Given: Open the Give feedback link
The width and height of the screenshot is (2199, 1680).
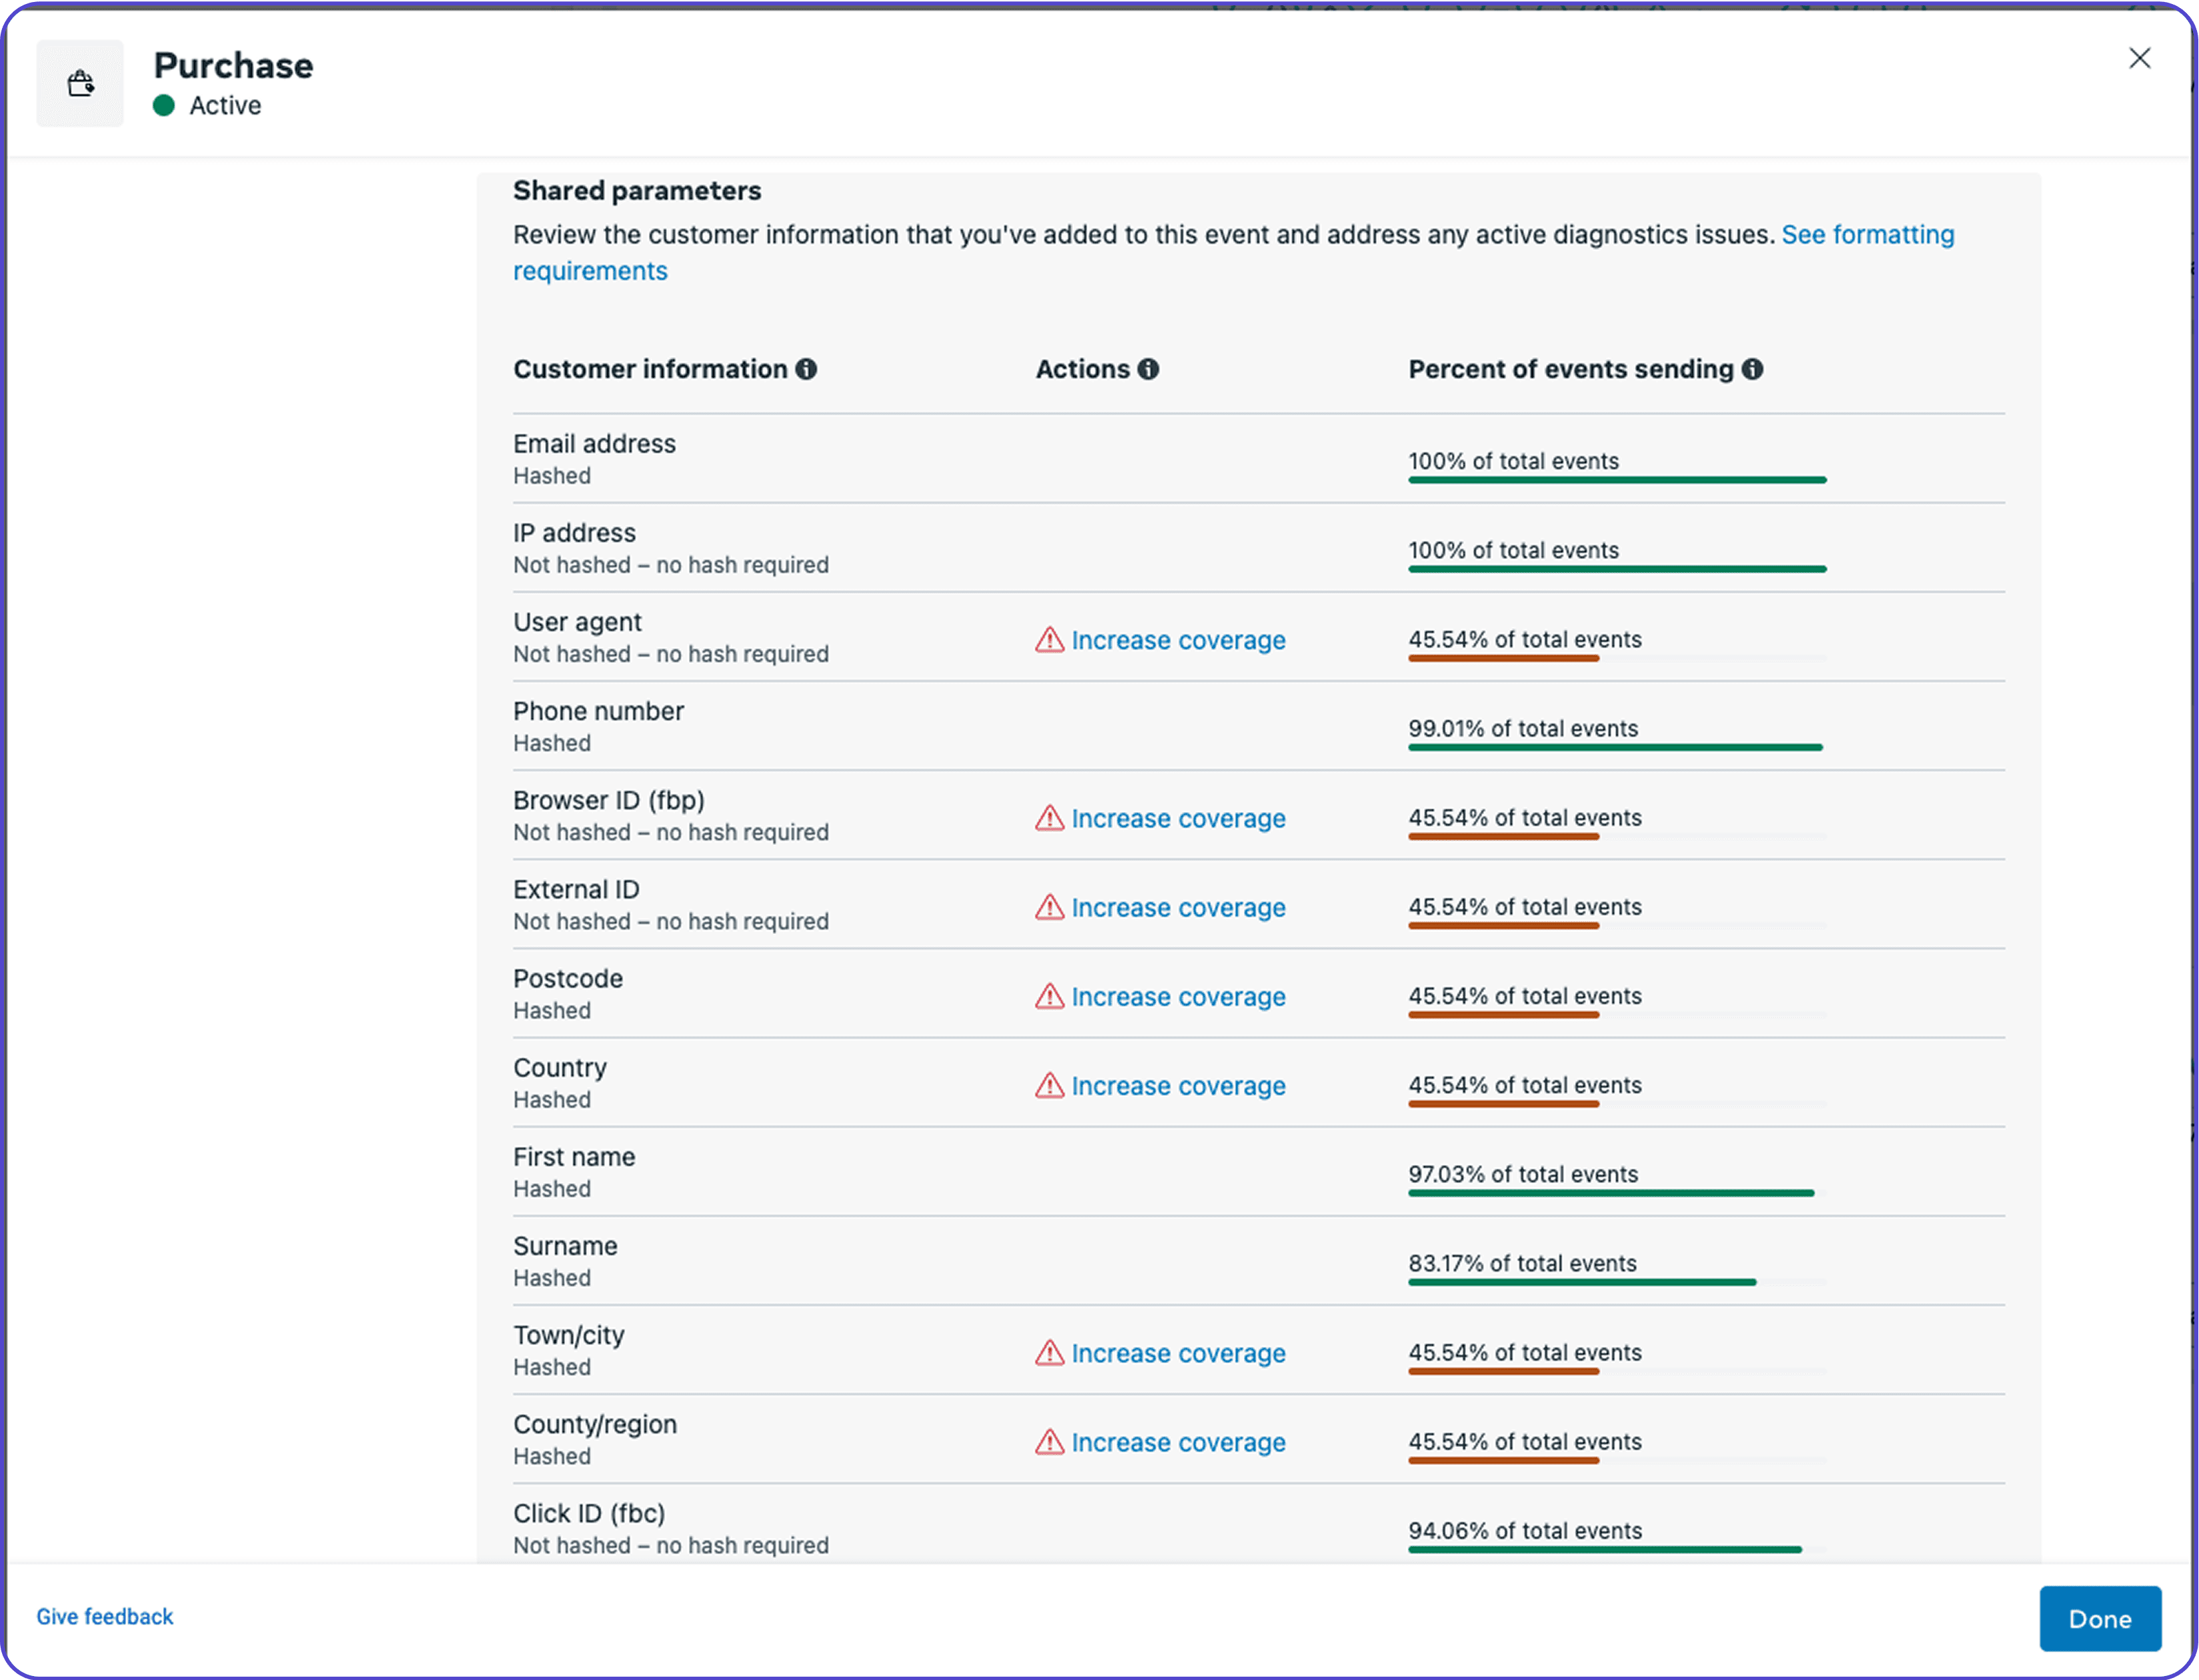Looking at the screenshot, I should click(105, 1616).
